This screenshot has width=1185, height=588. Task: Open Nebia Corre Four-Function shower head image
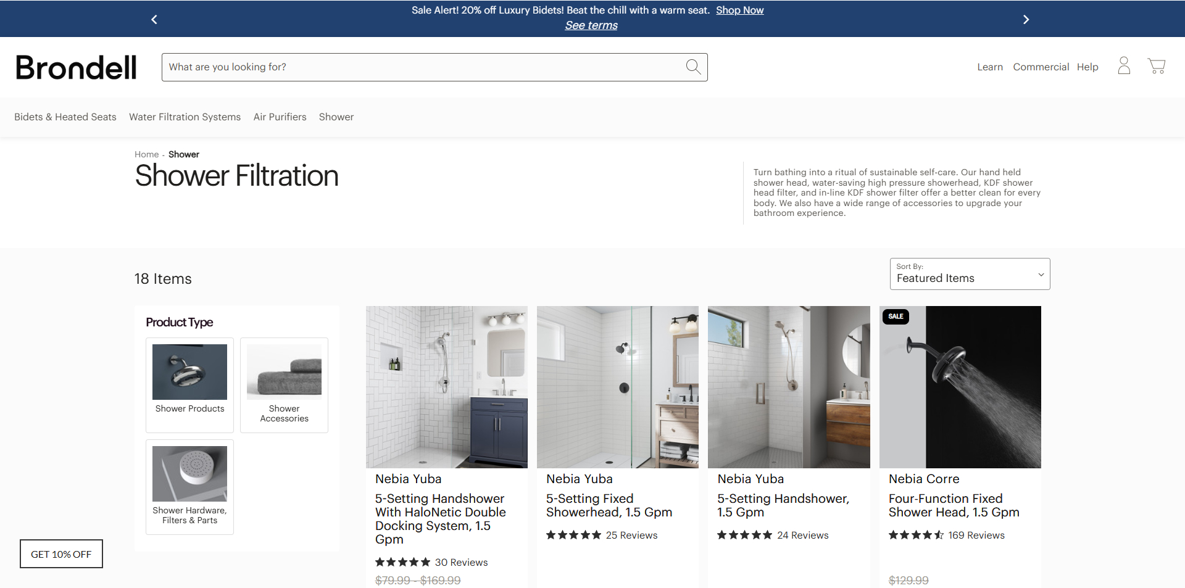[x=960, y=387]
